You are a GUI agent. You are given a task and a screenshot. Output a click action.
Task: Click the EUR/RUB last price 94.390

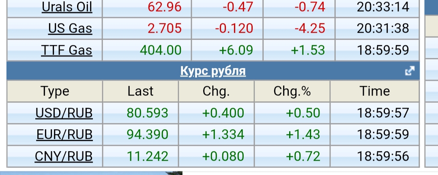[147, 134]
